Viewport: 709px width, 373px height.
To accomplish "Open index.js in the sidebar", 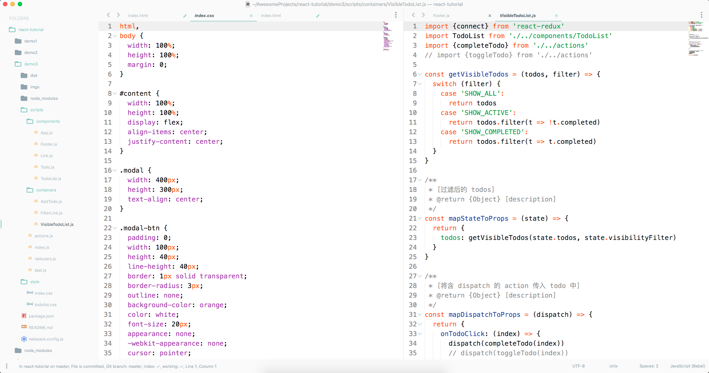I will tap(42, 247).
